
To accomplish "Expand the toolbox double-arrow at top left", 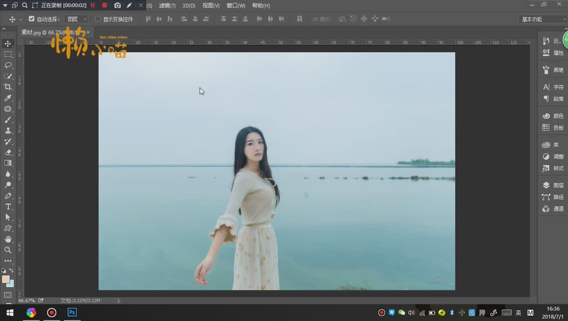I will [4, 28].
